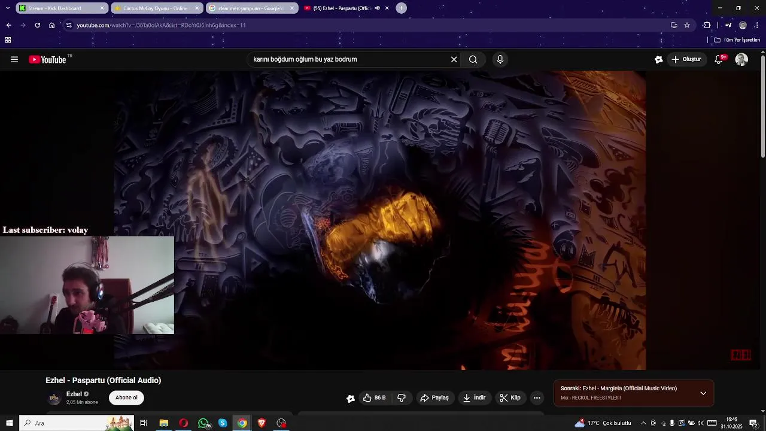
Task: Open the Ezhel channel name link
Action: click(74, 394)
